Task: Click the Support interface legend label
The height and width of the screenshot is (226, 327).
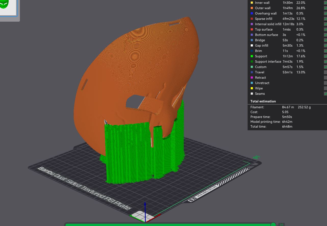Action: pyautogui.click(x=268, y=62)
